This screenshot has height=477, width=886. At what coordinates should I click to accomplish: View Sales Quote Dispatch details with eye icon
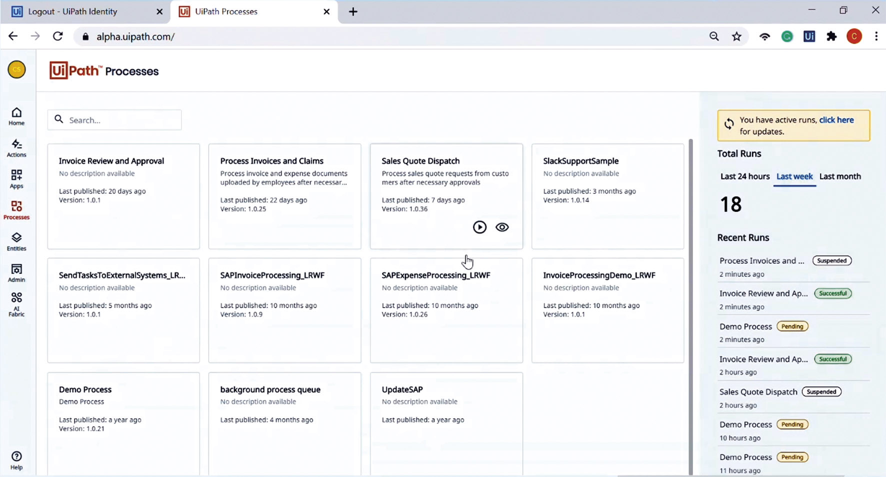pos(502,227)
